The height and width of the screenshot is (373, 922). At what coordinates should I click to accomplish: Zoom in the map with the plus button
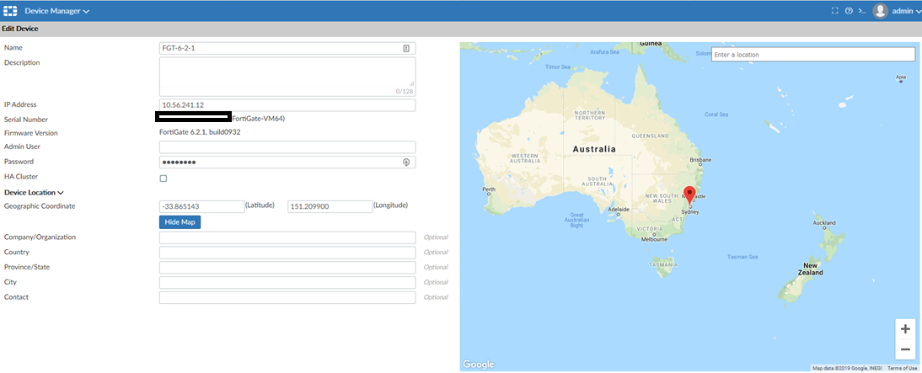[905, 329]
